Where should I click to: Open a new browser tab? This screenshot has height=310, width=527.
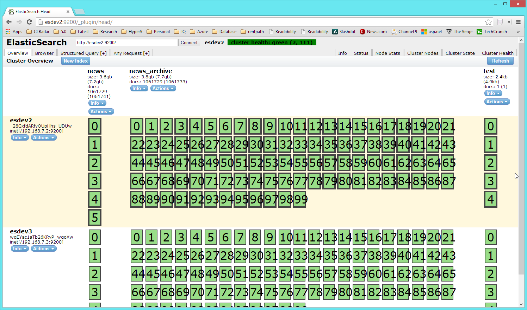[80, 12]
